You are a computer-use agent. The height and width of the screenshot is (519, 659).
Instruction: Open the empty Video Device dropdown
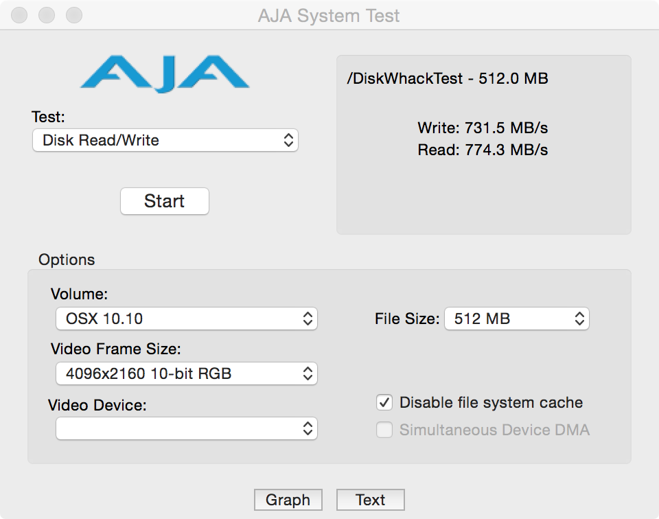(187, 428)
